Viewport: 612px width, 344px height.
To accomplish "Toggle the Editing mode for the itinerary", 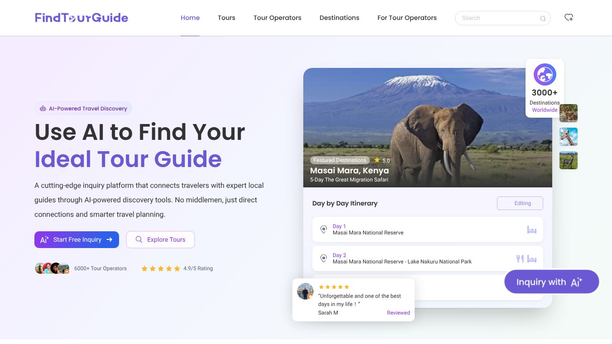I will pyautogui.click(x=520, y=203).
